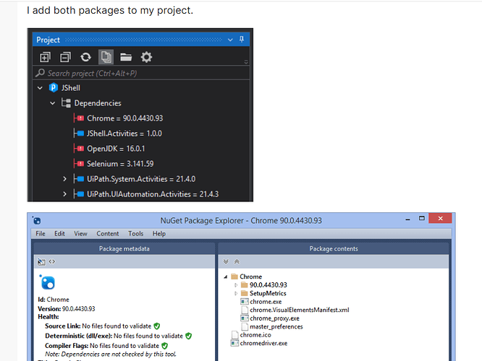This screenshot has width=482, height=361.
Task: Open the Help menu in NuGet Package Explorer
Action: (x=159, y=234)
